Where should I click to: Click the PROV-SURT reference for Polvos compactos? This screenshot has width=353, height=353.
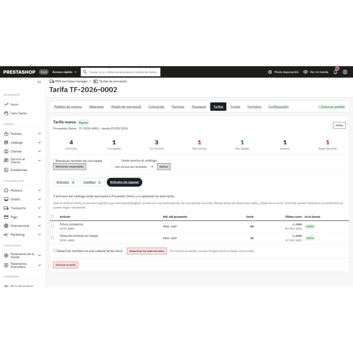[170, 227]
